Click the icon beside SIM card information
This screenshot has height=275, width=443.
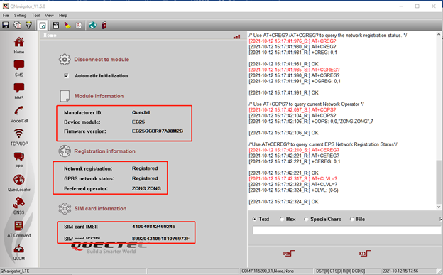[65, 208]
